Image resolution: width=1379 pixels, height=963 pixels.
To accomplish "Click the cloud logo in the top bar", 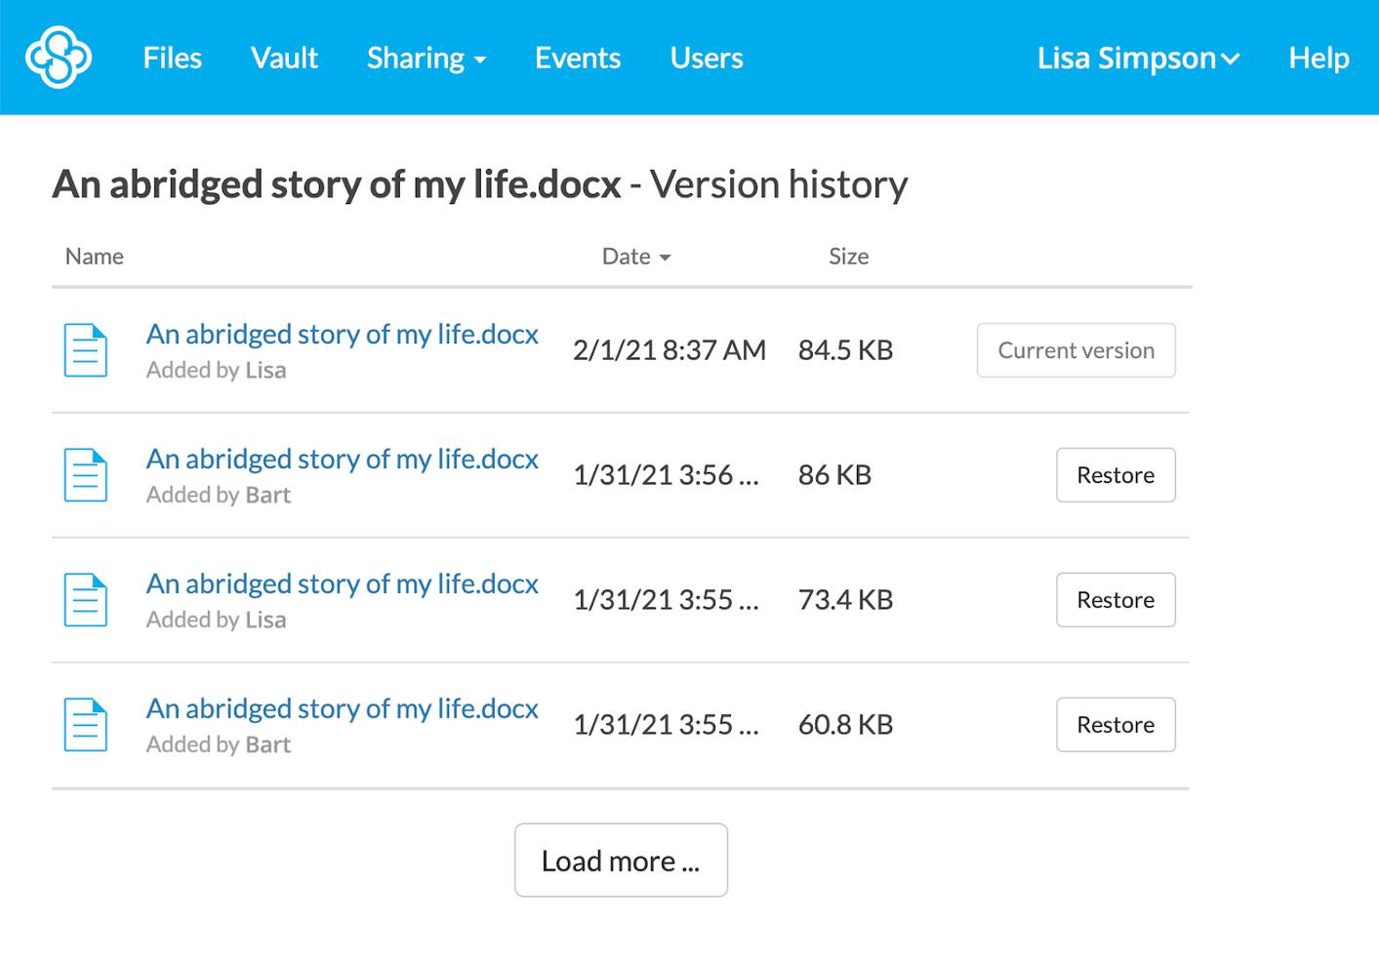I will (59, 58).
